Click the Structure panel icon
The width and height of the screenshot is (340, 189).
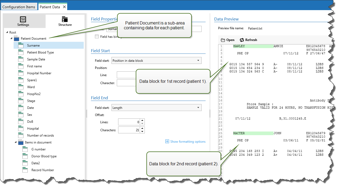pyautogui.click(x=65, y=19)
